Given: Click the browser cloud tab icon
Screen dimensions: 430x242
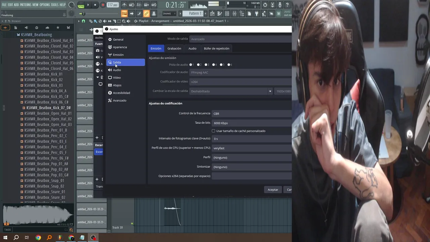Looking at the screenshot, I should point(47,28).
